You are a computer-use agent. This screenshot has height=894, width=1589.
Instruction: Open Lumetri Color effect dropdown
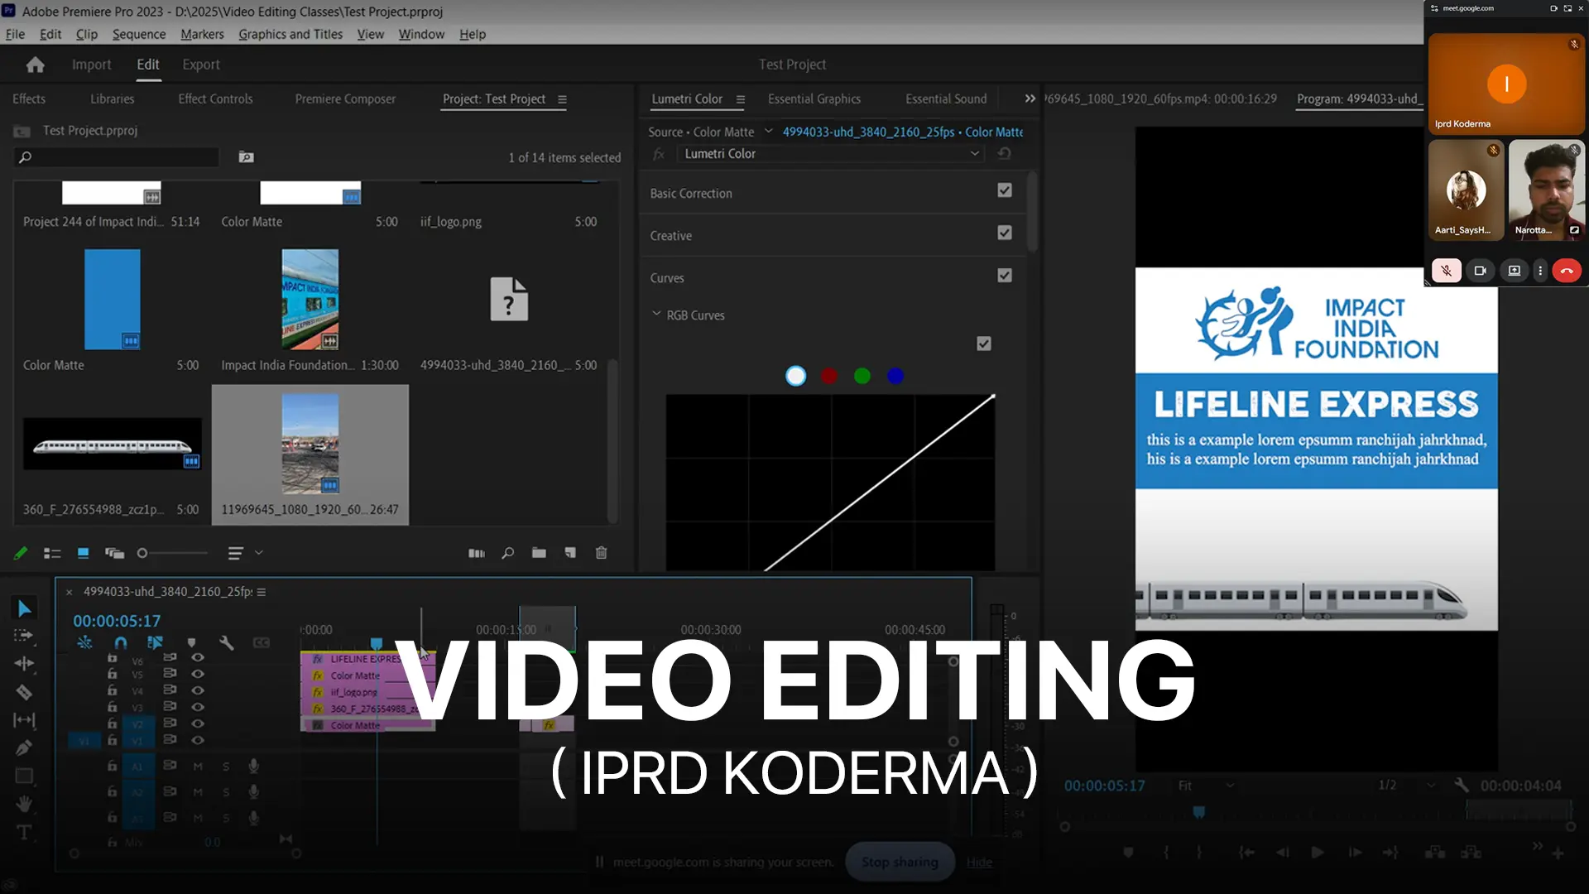830,154
